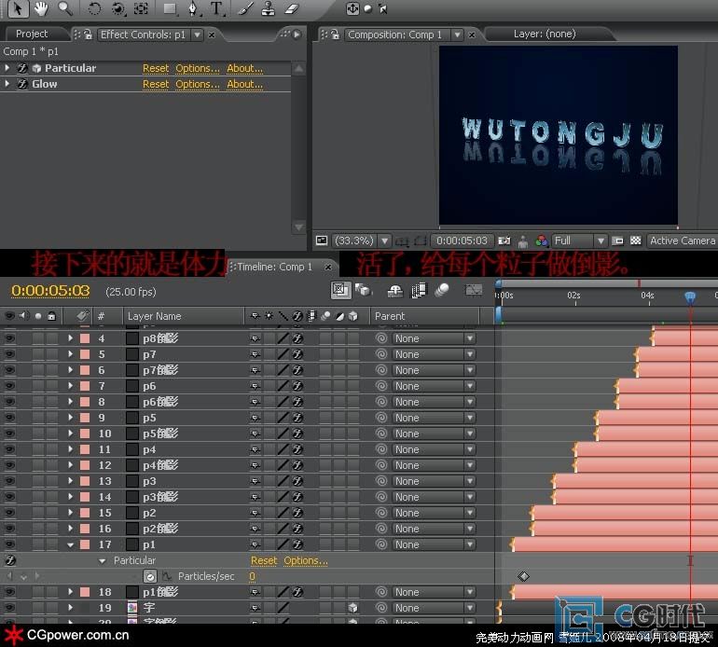This screenshot has height=647, width=718.
Task: Click the timeline timecode 0:00:05:03
Action: (50, 291)
